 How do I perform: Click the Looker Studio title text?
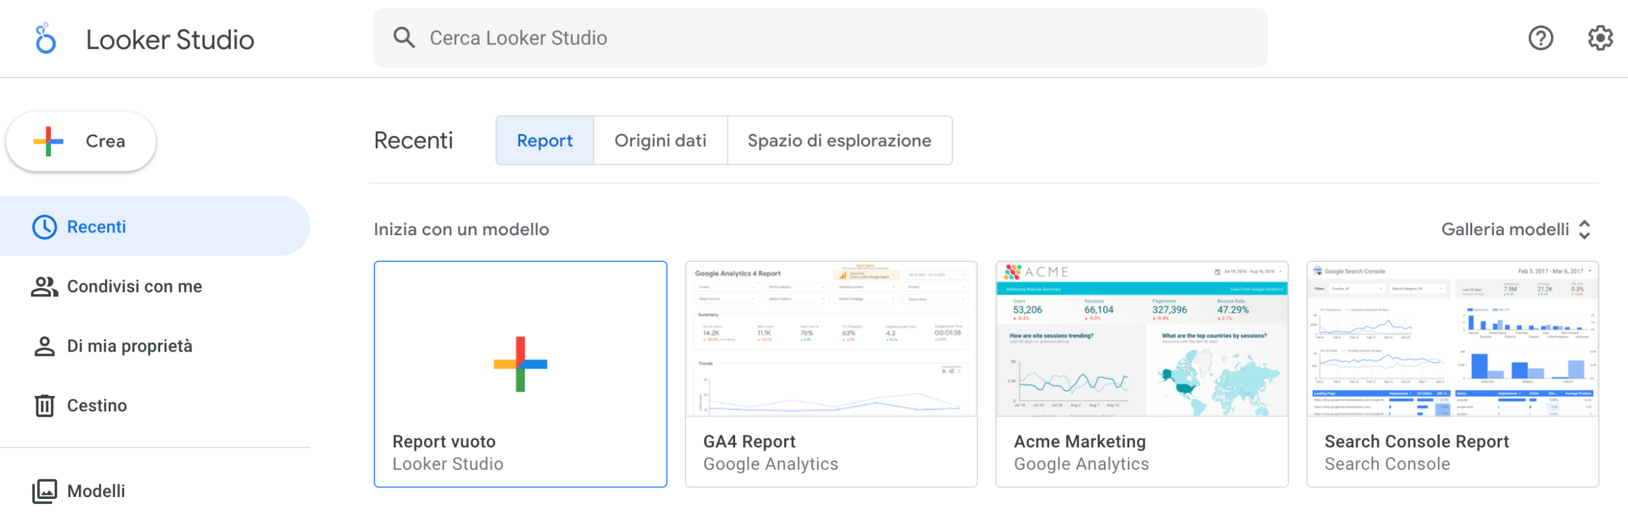tap(170, 40)
